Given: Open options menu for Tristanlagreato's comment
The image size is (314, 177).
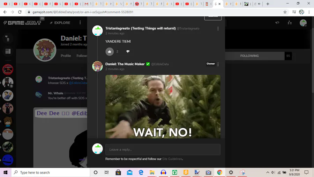Looking at the screenshot, I should pos(218,29).
